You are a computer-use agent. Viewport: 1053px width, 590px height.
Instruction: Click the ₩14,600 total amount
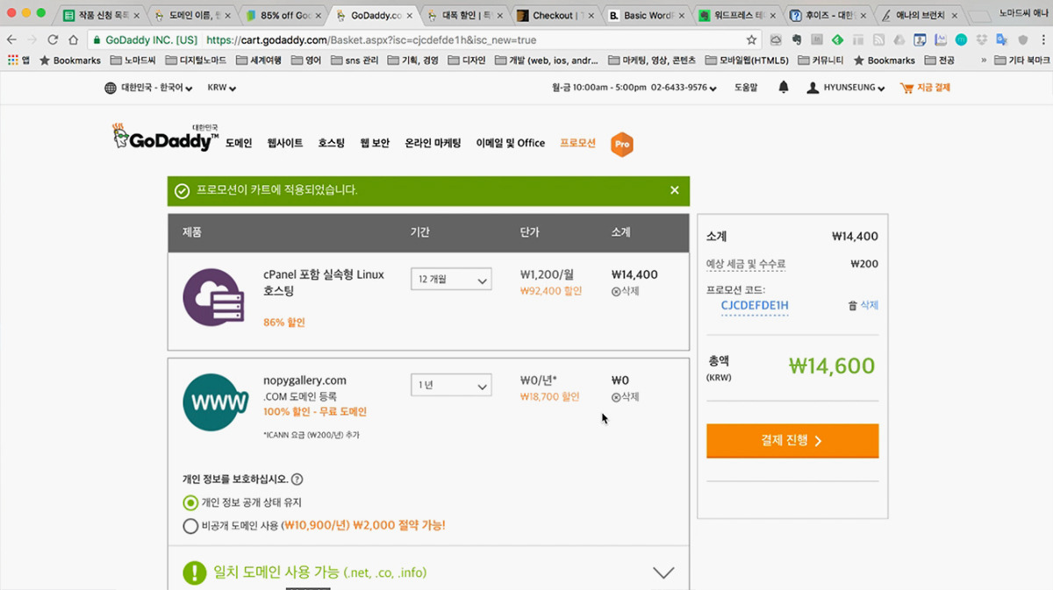832,366
